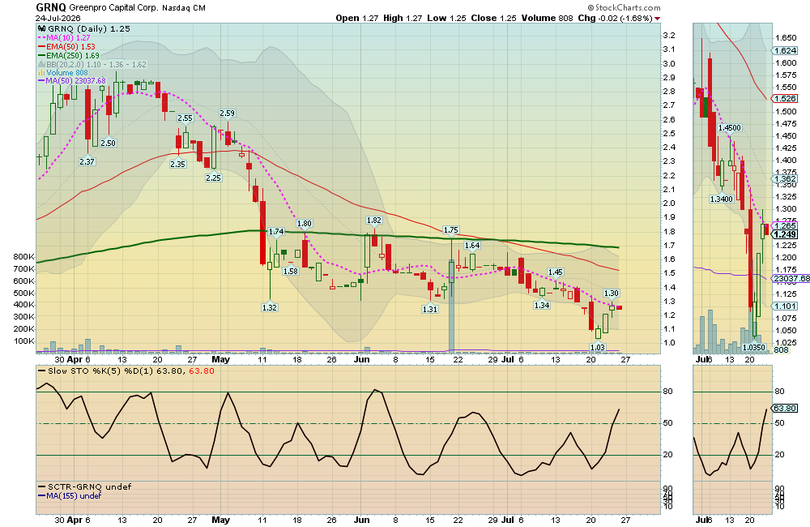Click the 1.75 high price label
810x527 pixels.
[451, 230]
